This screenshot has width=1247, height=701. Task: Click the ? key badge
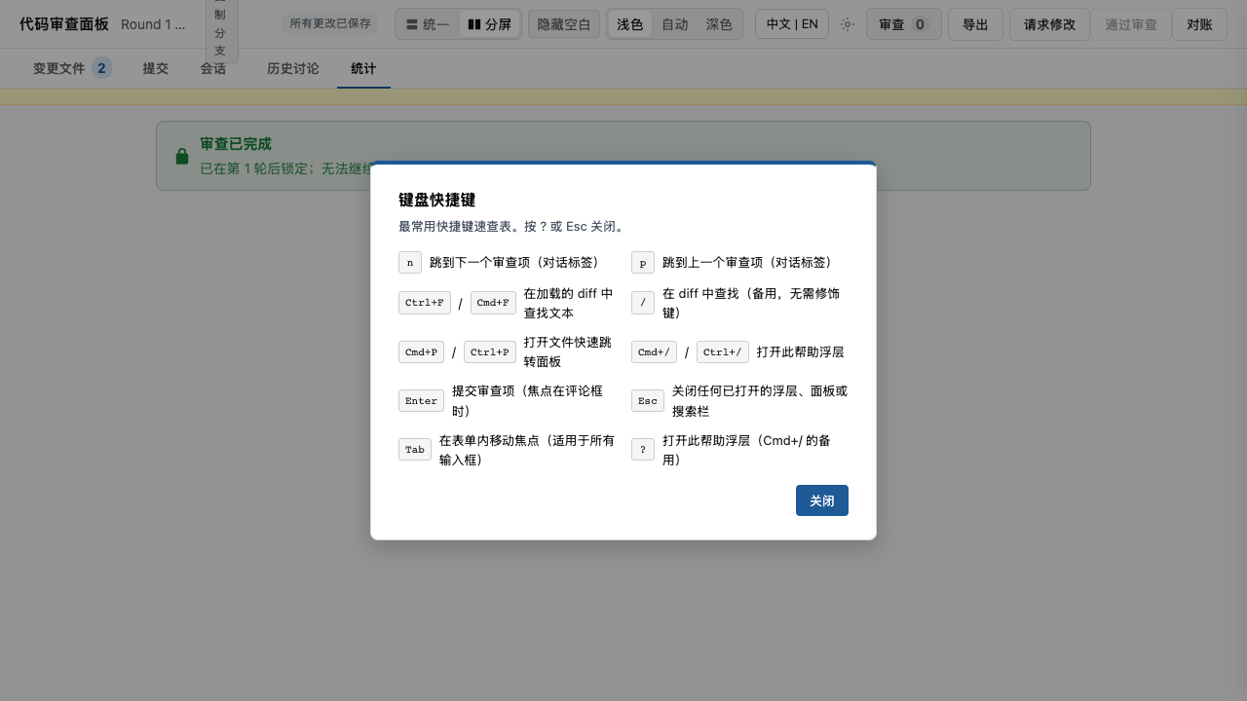643,449
